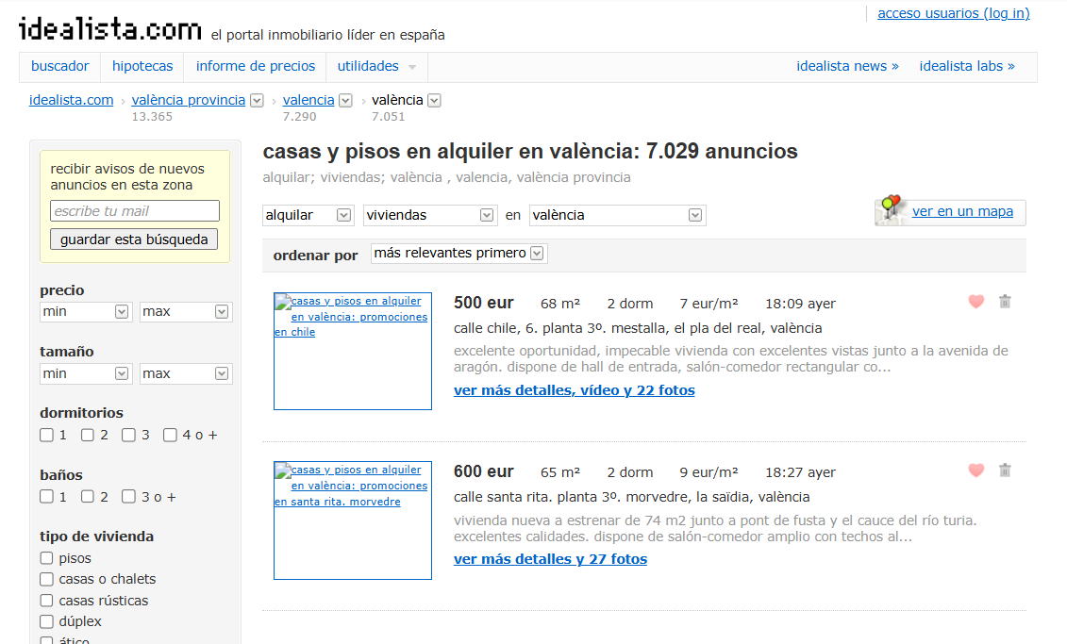Open the informe de precios tab
This screenshot has height=644, width=1067.
pyautogui.click(x=256, y=66)
